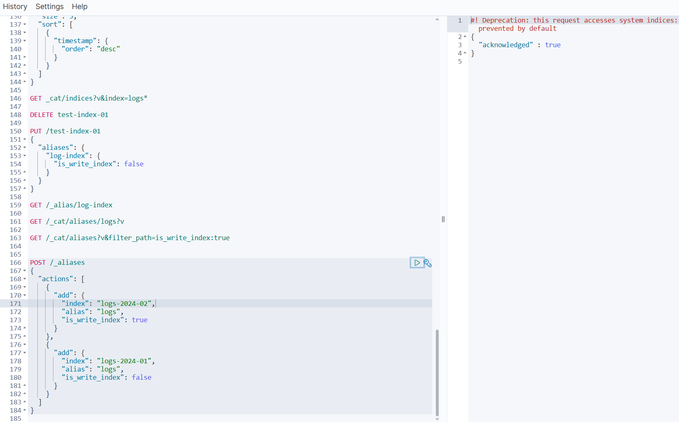Screen dimensions: 679x422
Task: Open the Help menu
Action: click(x=80, y=7)
